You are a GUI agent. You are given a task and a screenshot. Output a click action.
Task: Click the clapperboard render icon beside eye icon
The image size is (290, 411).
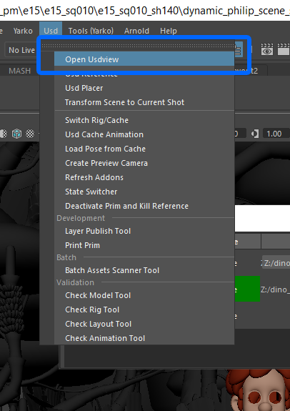[x=284, y=49]
